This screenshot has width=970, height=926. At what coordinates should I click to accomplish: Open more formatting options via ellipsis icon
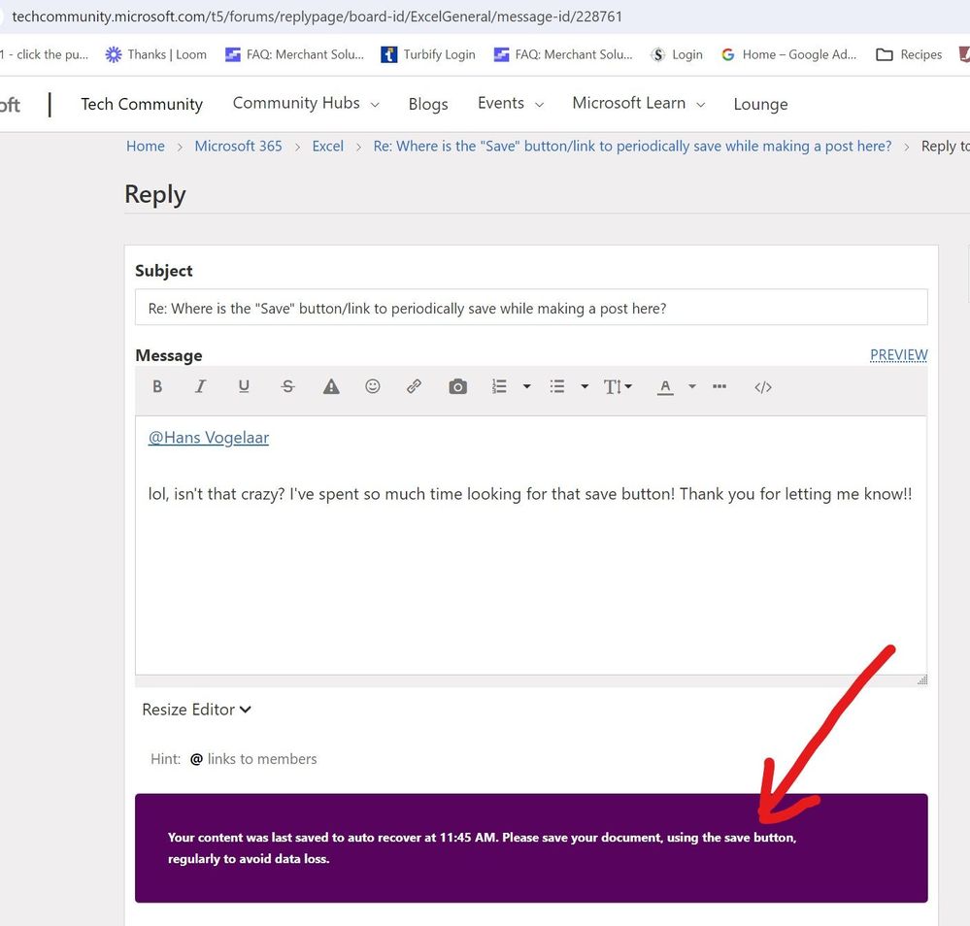[719, 386]
